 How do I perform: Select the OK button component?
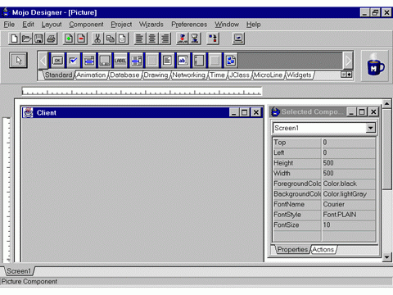click(57, 61)
